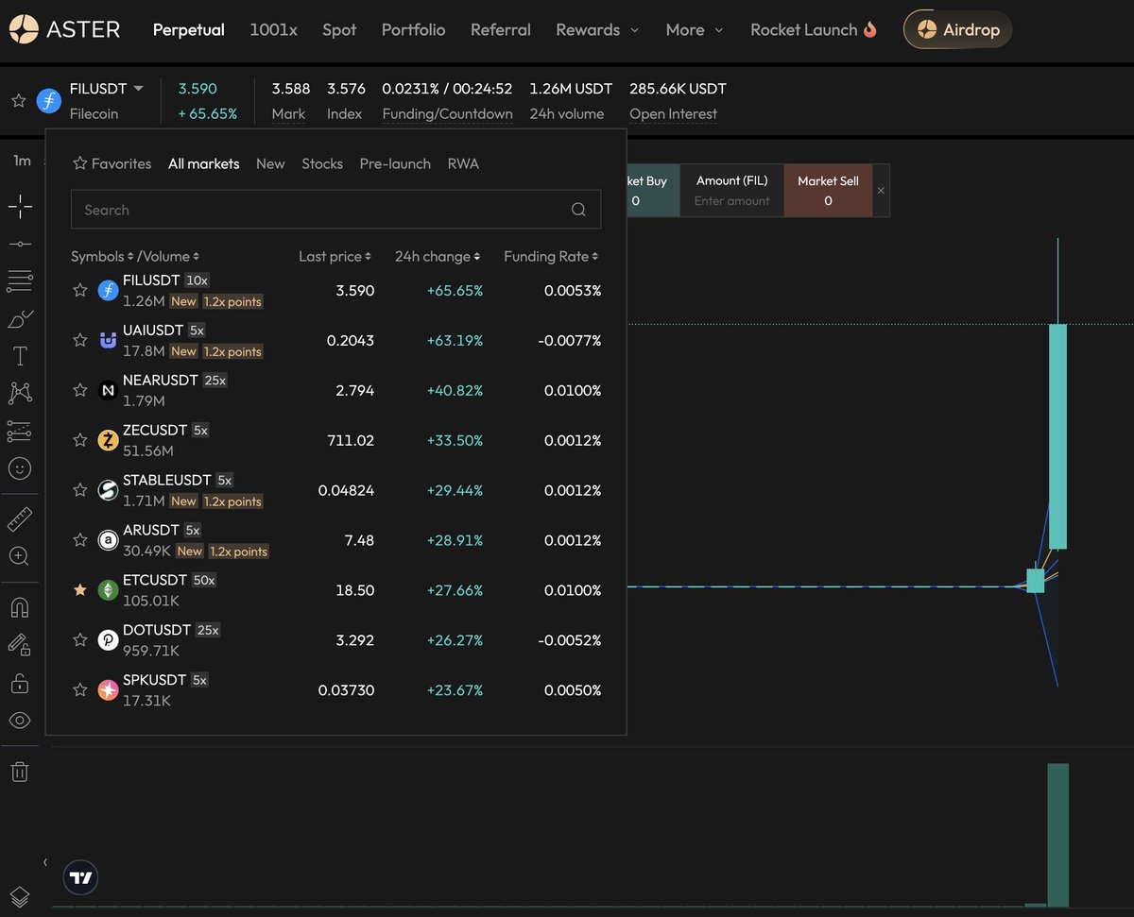Click the Filecoin coin icon in header

48,100
